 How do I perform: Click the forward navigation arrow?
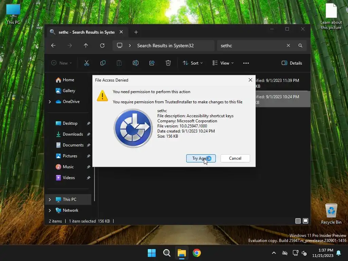pos(70,46)
